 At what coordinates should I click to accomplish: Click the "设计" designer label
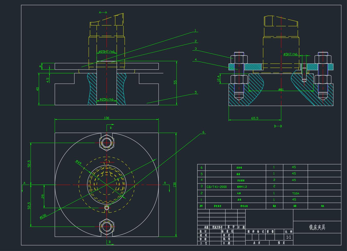click(203, 231)
